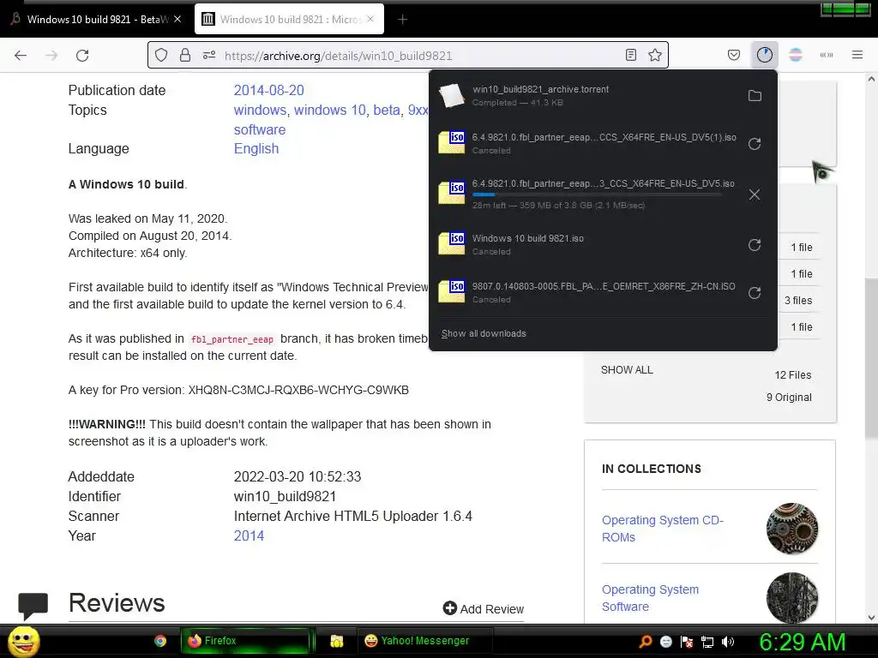
Task: Click the "9 Original" text
Action: pyautogui.click(x=789, y=398)
